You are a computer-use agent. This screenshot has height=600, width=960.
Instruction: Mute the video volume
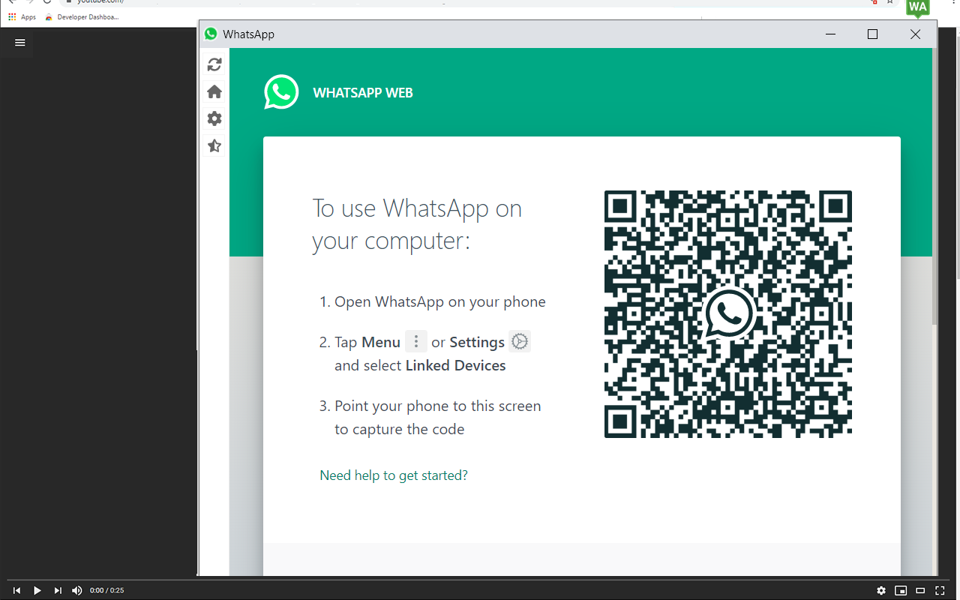pyautogui.click(x=77, y=591)
